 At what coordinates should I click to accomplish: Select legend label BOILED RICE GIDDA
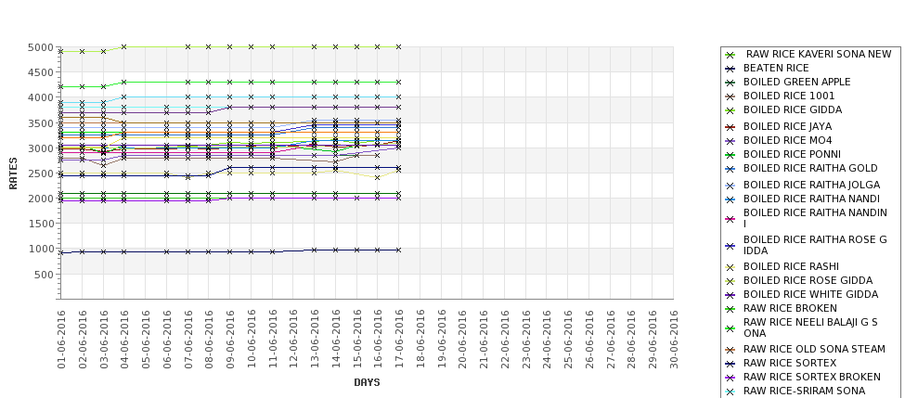tap(793, 109)
